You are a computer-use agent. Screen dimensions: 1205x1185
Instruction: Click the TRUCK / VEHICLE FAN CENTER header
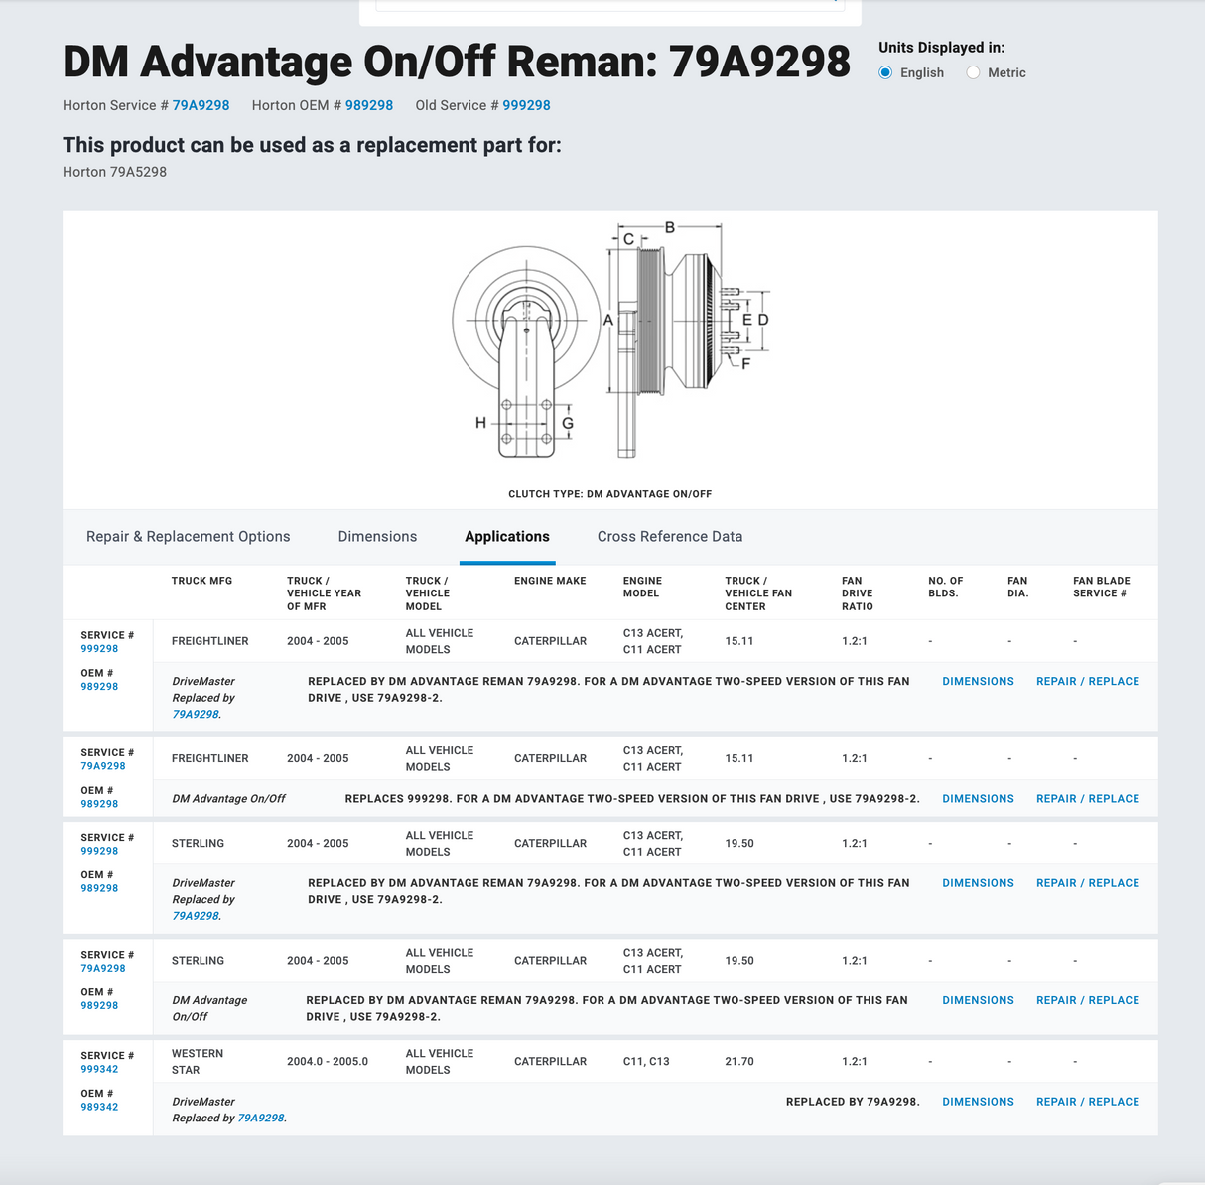point(758,593)
